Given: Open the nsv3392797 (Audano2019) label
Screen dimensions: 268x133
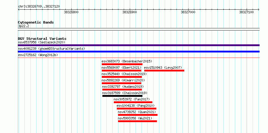Looking at the screenshot, I should [x=123, y=87].
